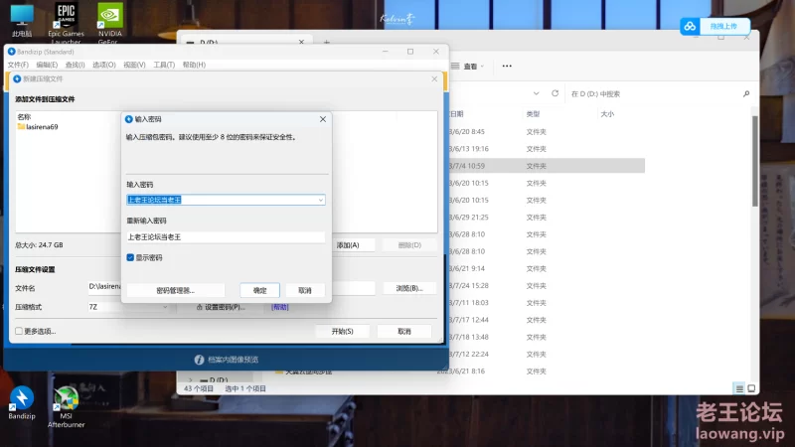Open the three-dots more options in Explorer
Image resolution: width=795 pixels, height=447 pixels.
coord(507,67)
